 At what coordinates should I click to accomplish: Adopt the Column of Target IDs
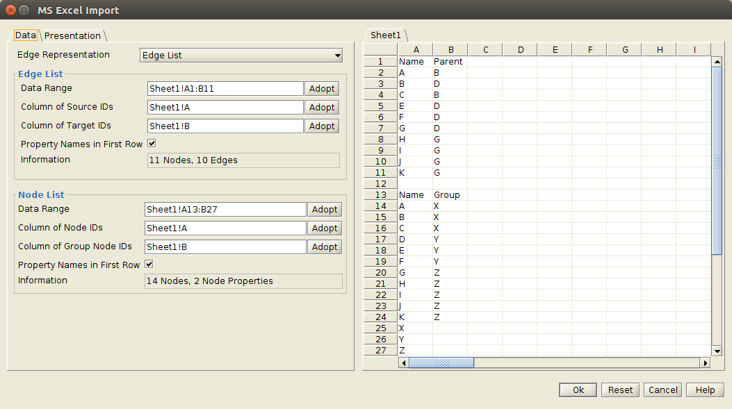point(322,126)
